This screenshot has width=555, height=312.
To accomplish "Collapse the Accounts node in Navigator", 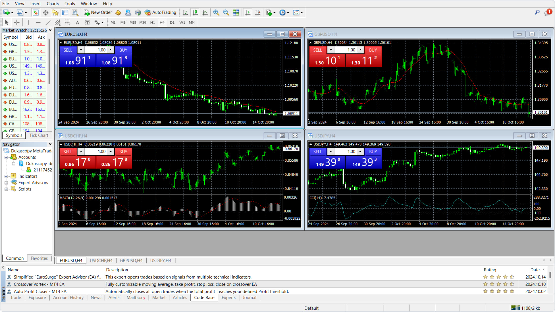I will pyautogui.click(x=6, y=157).
